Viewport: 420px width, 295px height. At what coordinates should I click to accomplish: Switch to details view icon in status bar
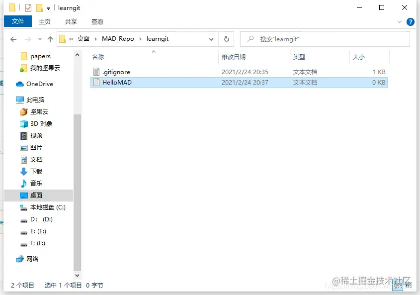pos(398,286)
